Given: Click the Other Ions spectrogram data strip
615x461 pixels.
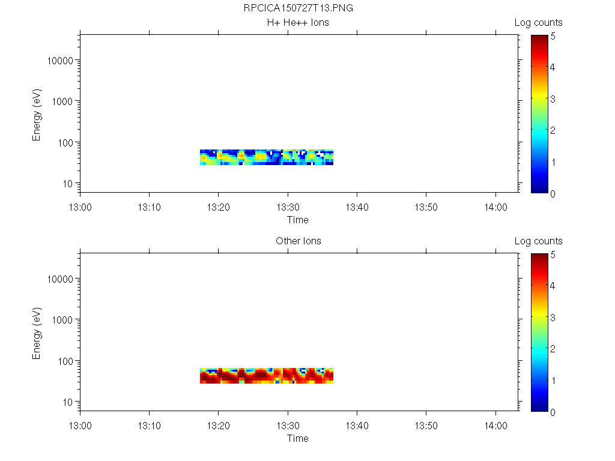Looking at the screenshot, I should point(267,376).
